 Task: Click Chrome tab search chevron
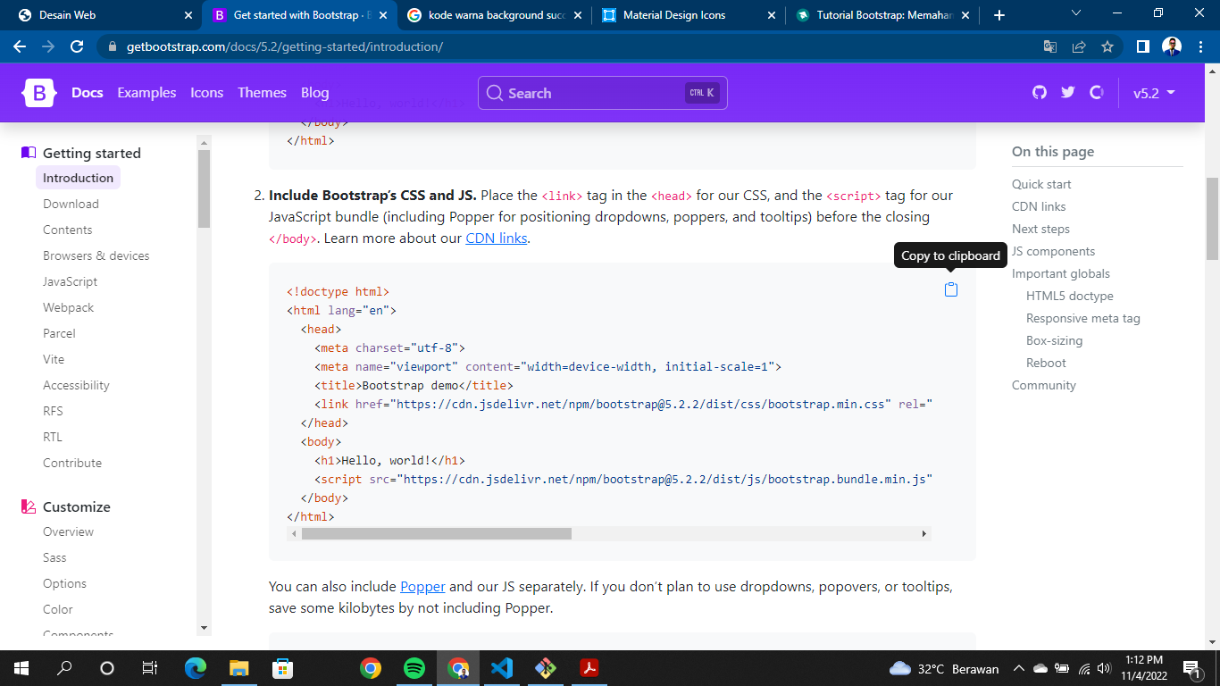point(1075,13)
